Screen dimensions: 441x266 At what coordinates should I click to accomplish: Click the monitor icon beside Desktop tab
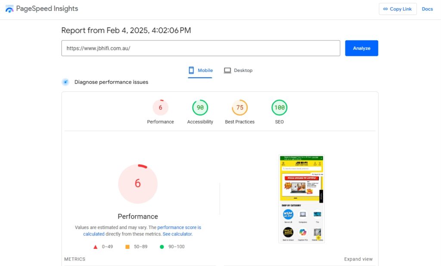click(227, 70)
